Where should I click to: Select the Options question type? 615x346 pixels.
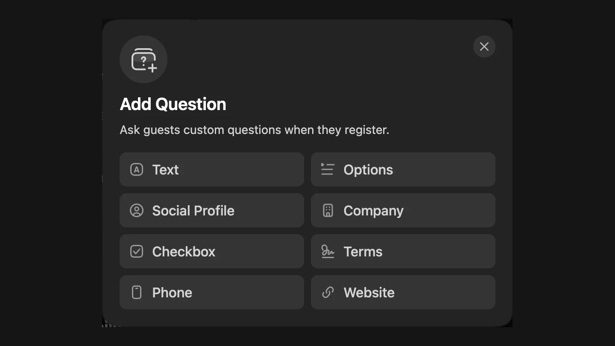point(403,169)
